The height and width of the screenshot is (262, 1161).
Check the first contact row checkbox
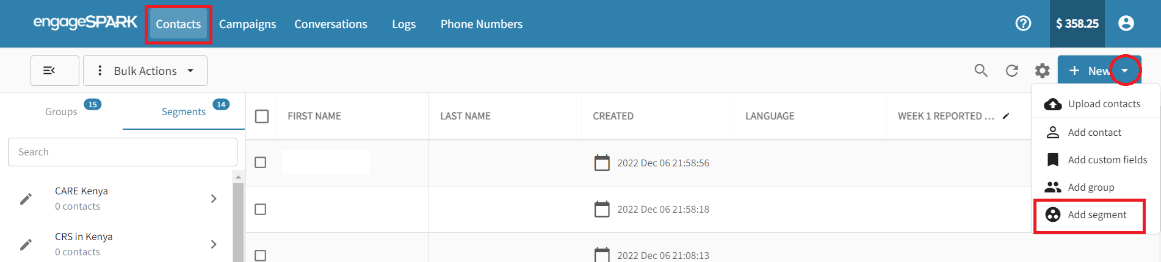click(261, 163)
